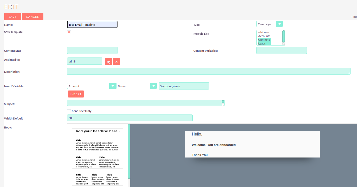Click the select-user arrow icon beside admin

tap(108, 62)
